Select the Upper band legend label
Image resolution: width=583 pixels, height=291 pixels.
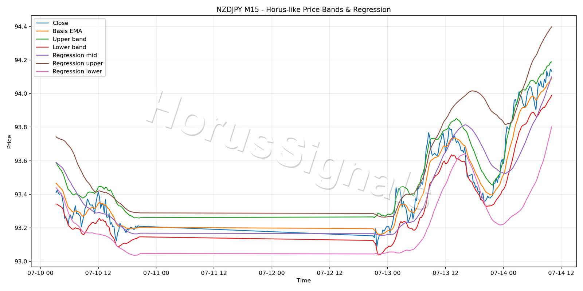coord(70,39)
